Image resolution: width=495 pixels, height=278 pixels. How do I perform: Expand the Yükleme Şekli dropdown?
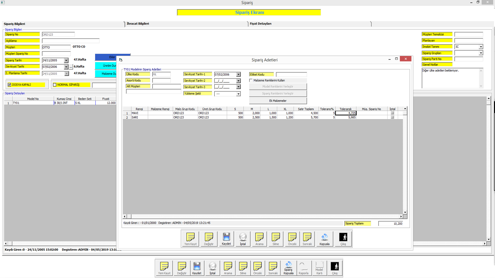(238, 94)
